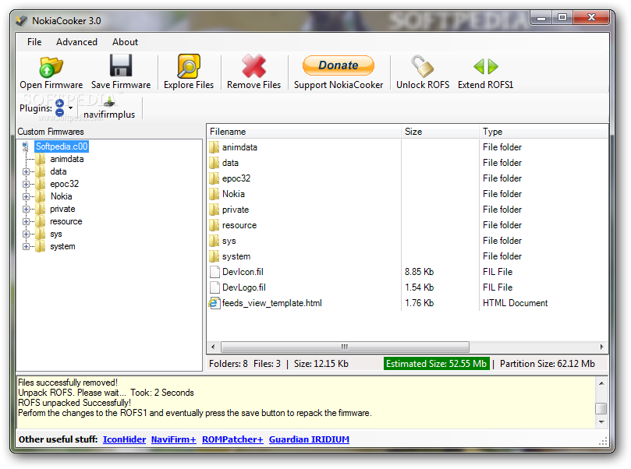The width and height of the screenshot is (631, 469).
Task: Select the feeds_view_template.html filename
Action: (x=272, y=303)
